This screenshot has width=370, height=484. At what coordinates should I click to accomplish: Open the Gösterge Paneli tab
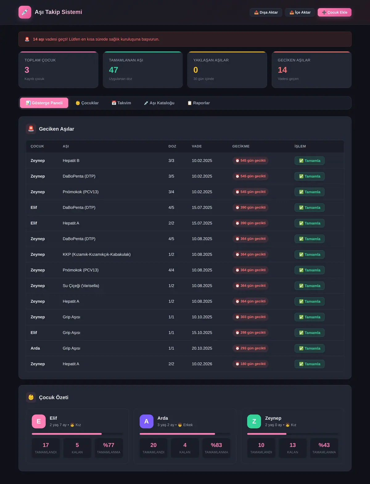(44, 103)
